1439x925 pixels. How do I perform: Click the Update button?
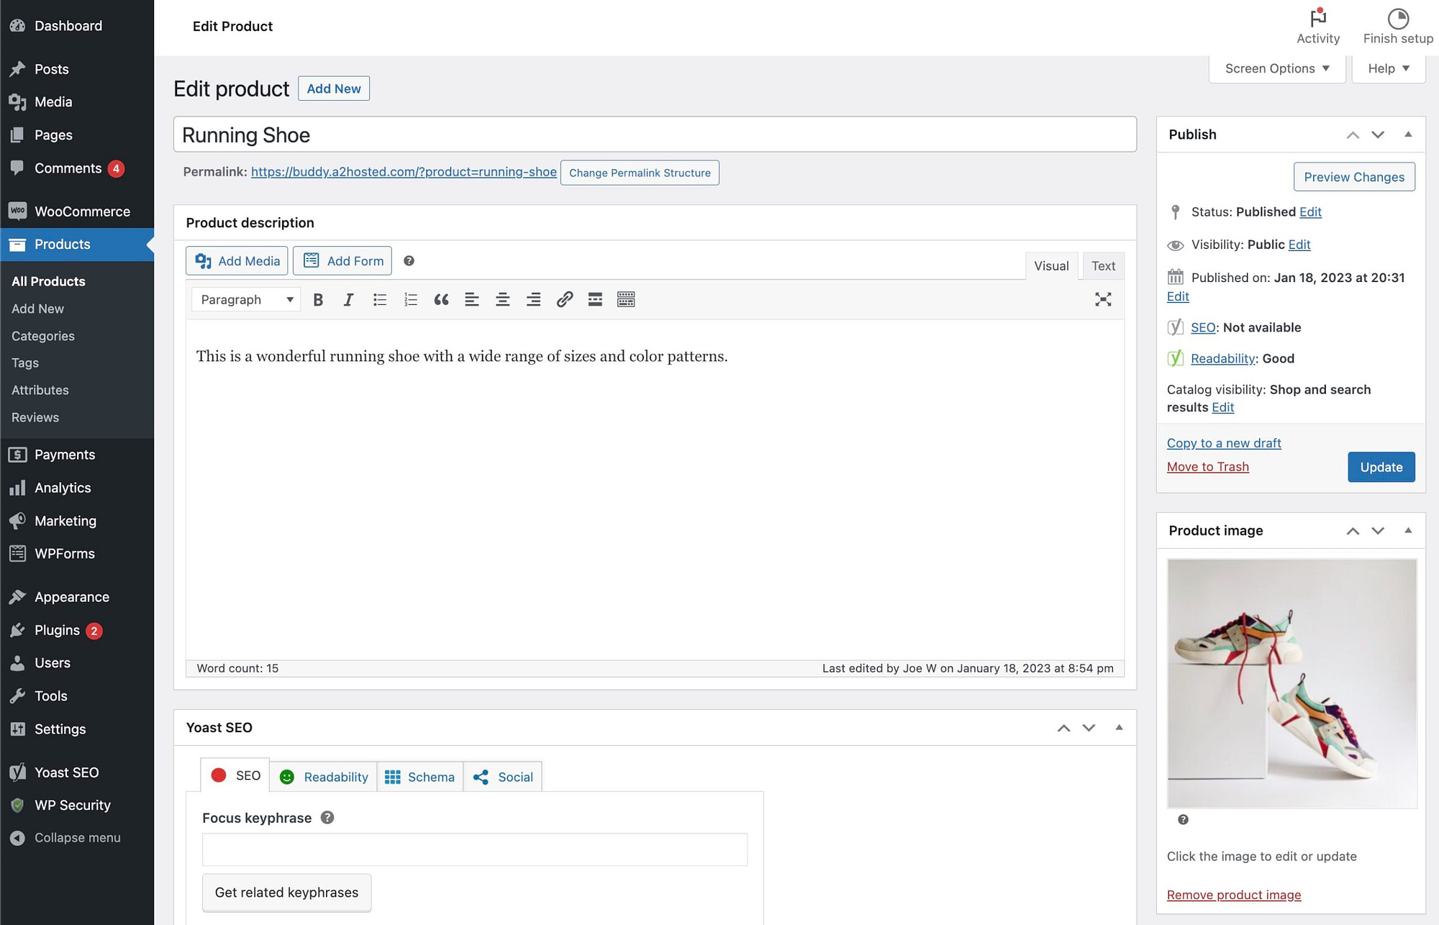click(x=1381, y=467)
